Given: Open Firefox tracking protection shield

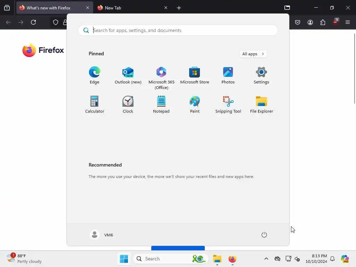Looking at the screenshot, I should [56, 22].
